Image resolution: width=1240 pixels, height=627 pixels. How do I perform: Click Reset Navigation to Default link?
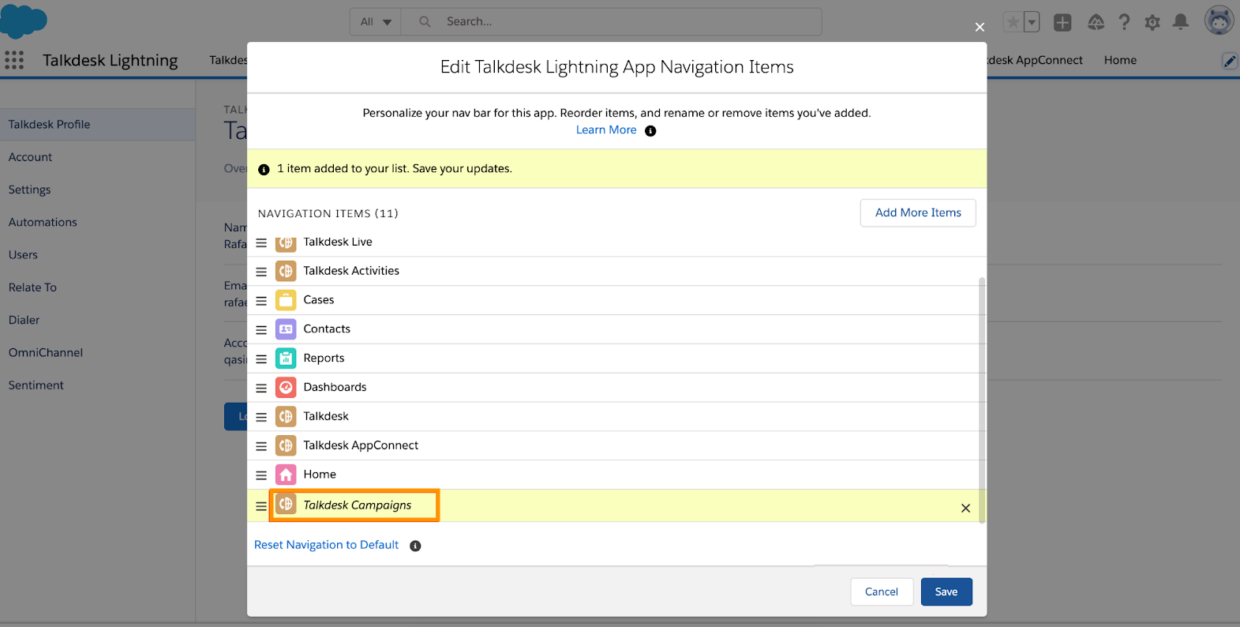[326, 545]
